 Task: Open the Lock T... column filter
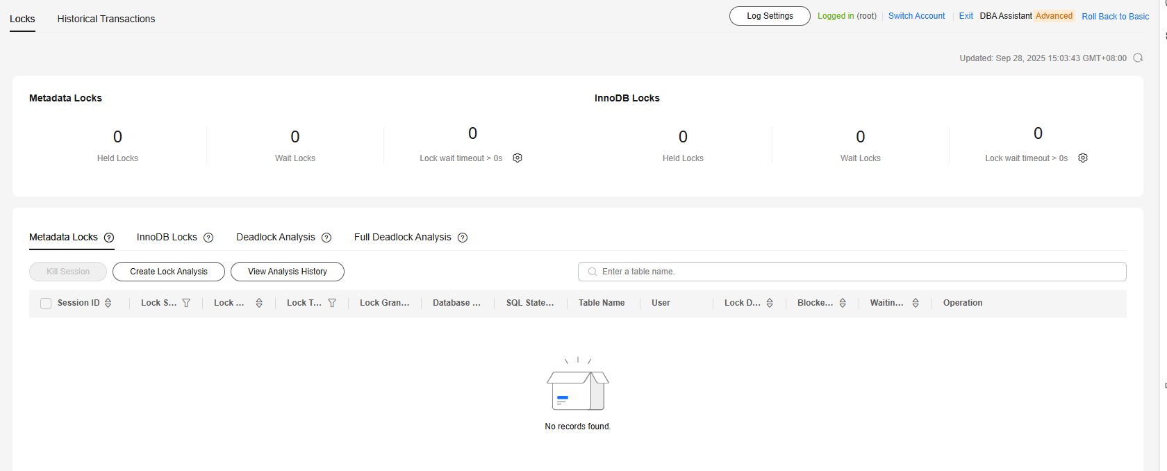point(332,303)
